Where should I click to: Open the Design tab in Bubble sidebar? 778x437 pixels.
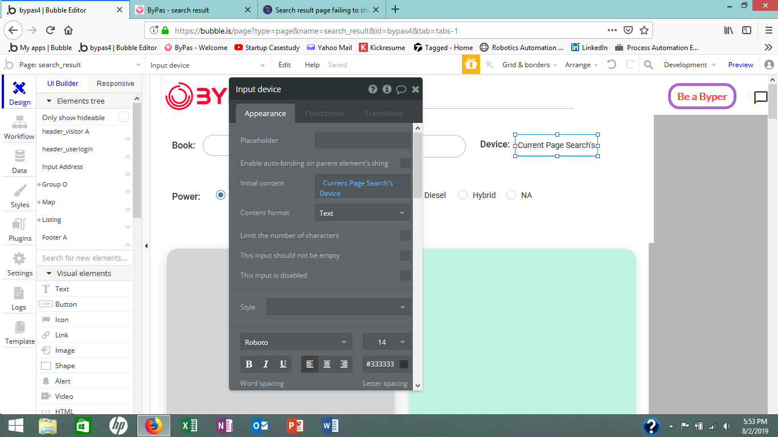19,93
